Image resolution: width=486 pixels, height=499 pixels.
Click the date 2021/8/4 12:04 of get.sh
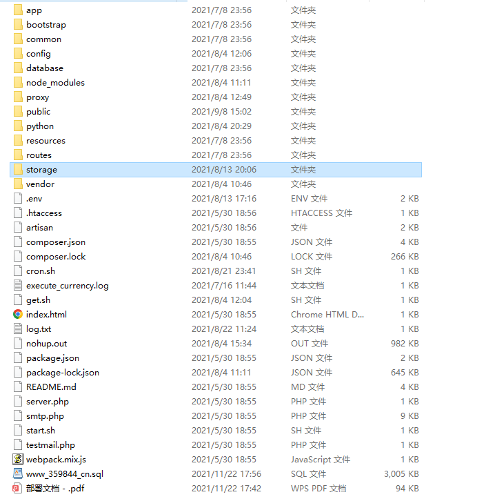[221, 300]
